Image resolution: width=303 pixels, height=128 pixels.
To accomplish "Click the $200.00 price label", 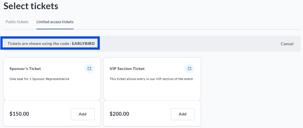I will 119,114.
